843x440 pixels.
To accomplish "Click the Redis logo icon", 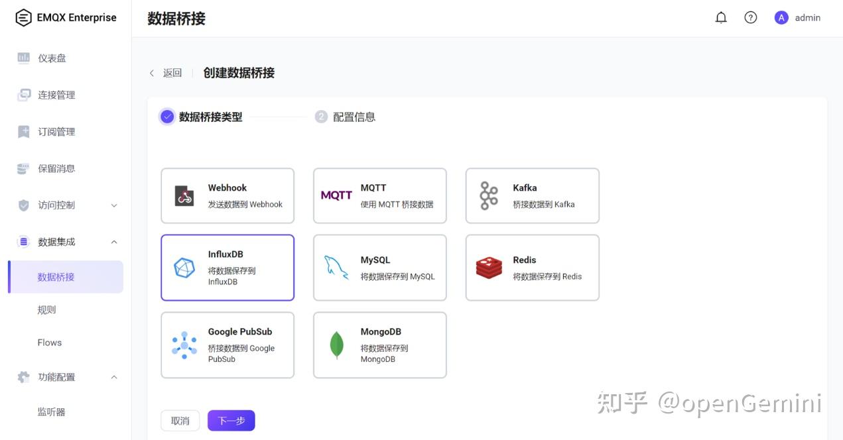I will pyautogui.click(x=489, y=268).
